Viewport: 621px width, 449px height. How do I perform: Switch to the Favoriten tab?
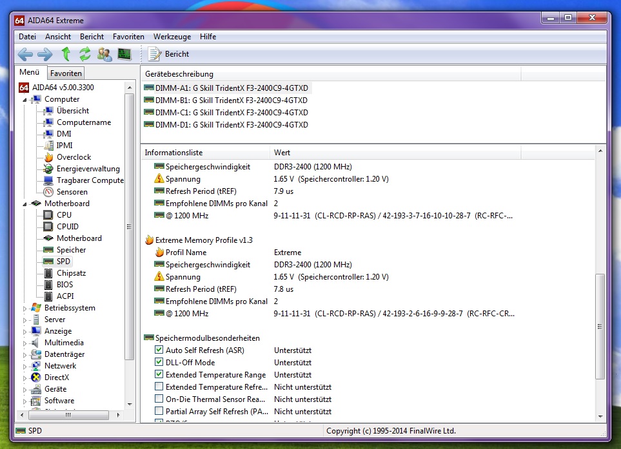(x=66, y=73)
